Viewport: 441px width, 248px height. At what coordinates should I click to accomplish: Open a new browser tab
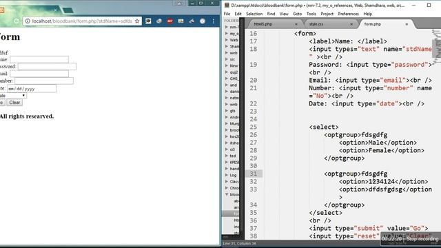pyautogui.click(x=68, y=10)
